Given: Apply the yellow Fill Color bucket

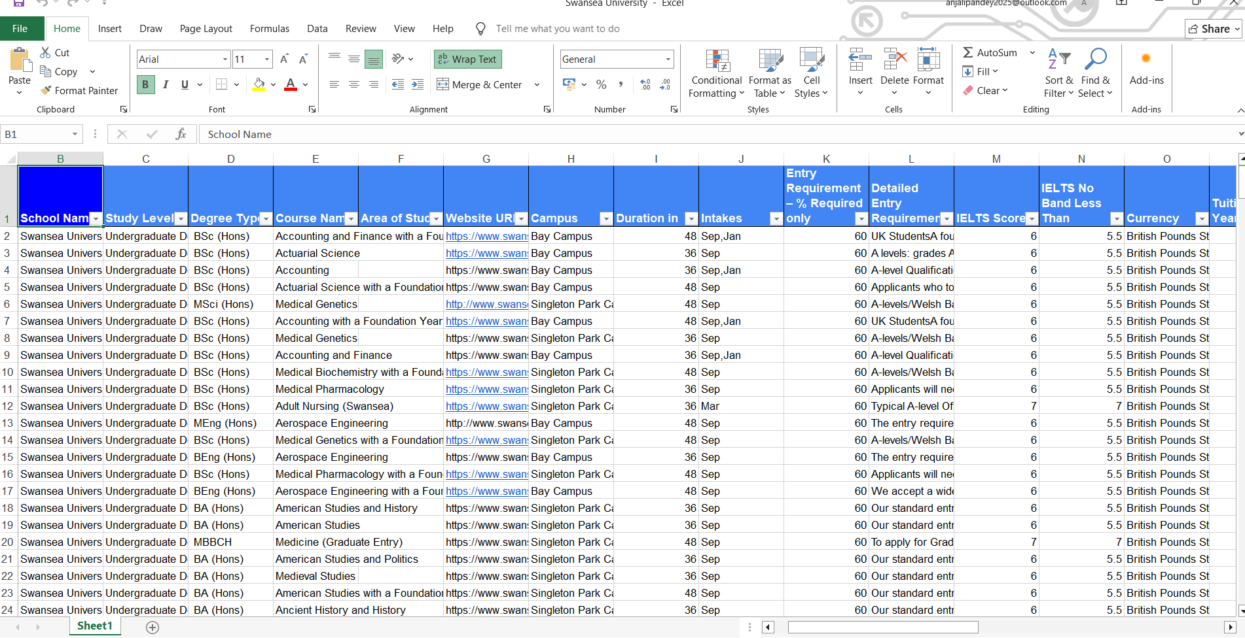Looking at the screenshot, I should (259, 84).
